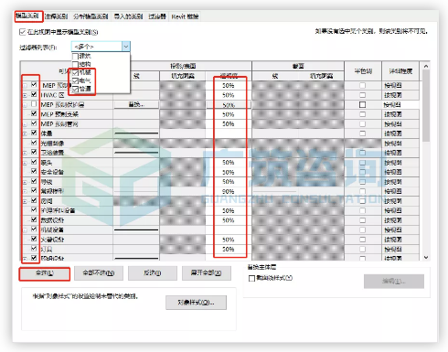Select the 护理呼叫设备 row name
This screenshot has width=448, height=352.
[58, 210]
